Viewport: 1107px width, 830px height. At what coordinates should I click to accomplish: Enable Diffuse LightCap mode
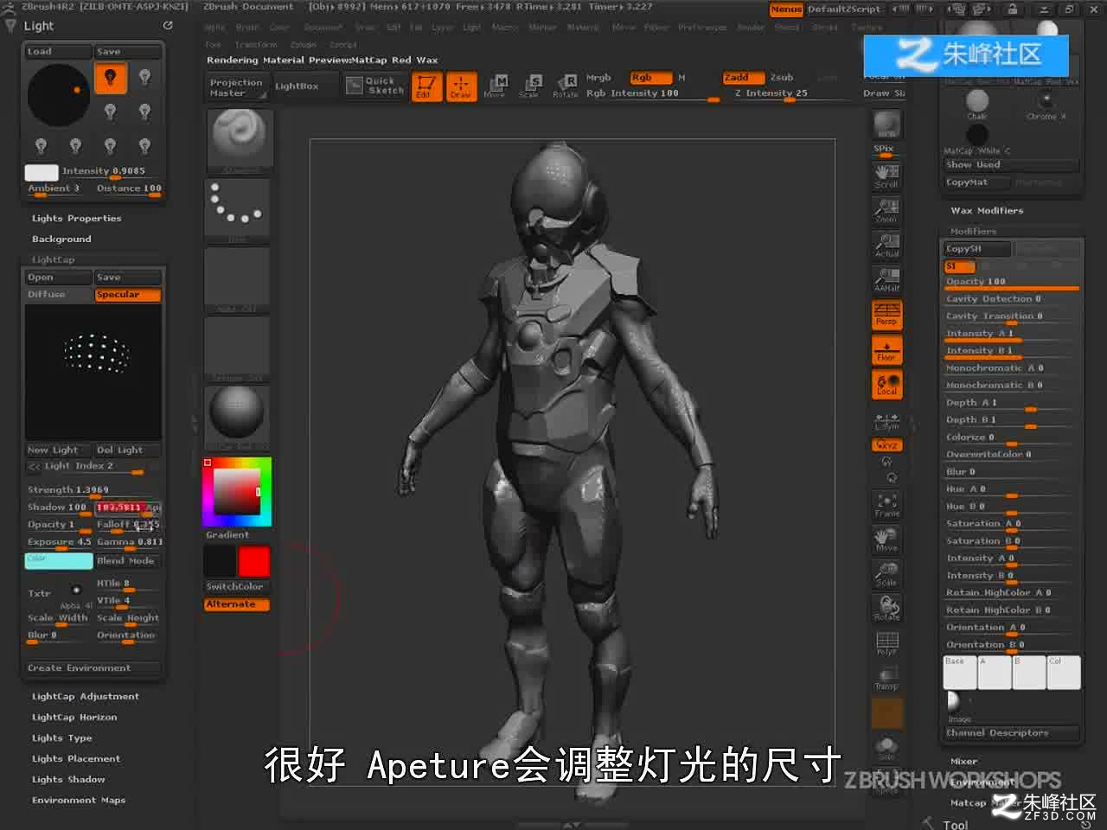58,295
